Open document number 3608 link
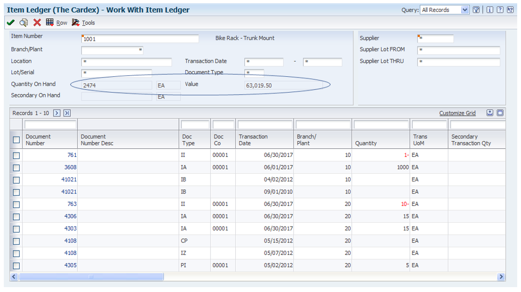This screenshot has width=521, height=292. coord(70,167)
